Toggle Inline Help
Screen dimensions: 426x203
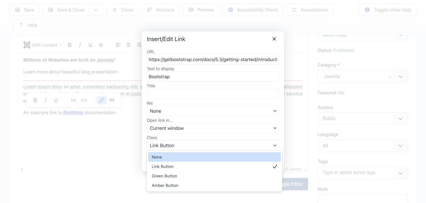[388, 10]
